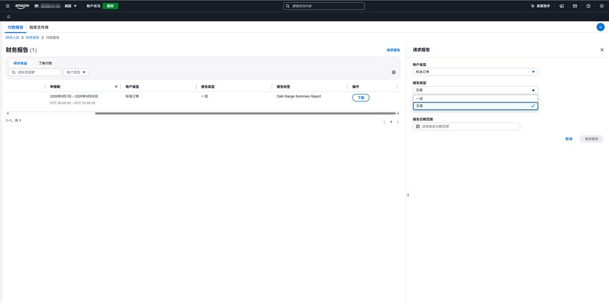Click the Amazon logo
Screen dimensions: 609x303
[22, 6]
